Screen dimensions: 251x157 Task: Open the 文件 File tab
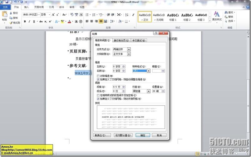(5, 7)
